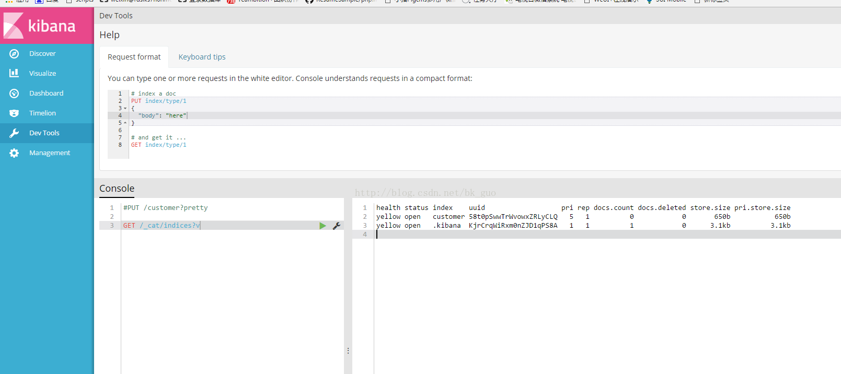Click the '# index a doc' comment

(153, 94)
